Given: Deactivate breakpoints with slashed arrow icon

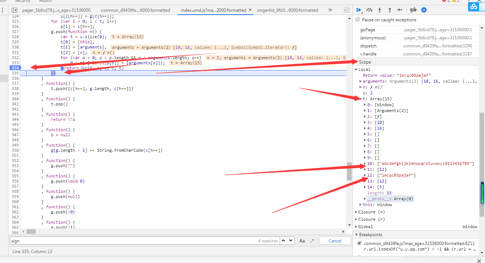Looking at the screenshot, I should [x=414, y=10].
